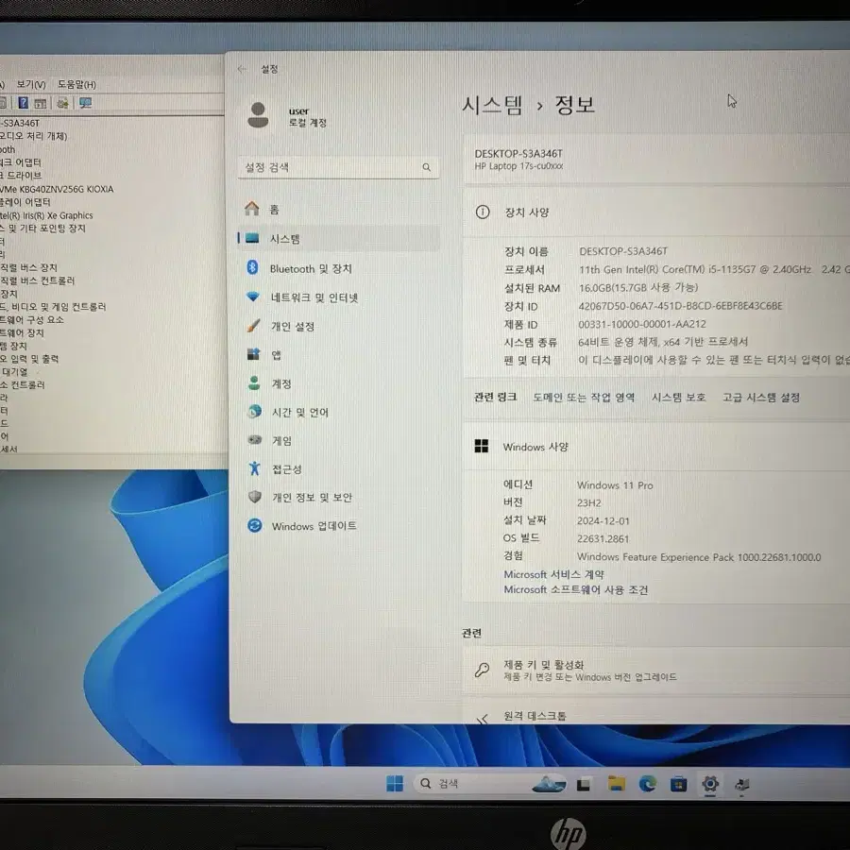Click the action pane toolbar icon in Device Manager
Image resolution: width=850 pixels, height=850 pixels.
point(41,103)
